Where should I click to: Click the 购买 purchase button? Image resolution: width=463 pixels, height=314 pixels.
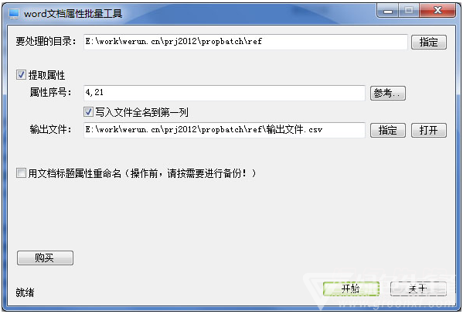[x=45, y=258]
